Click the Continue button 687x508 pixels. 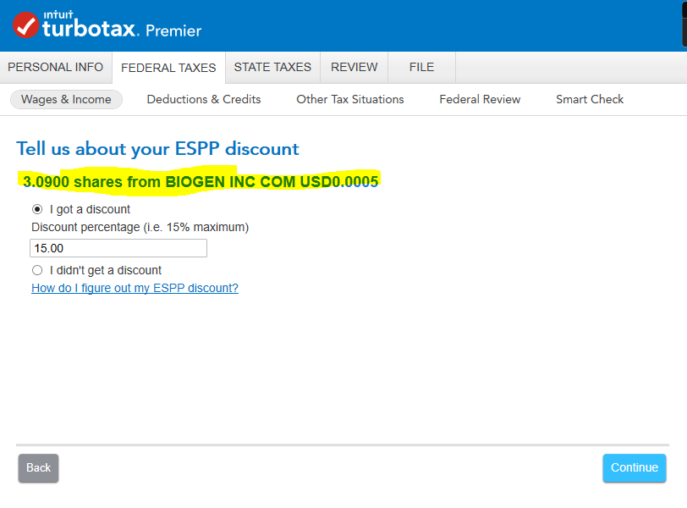[x=634, y=467]
